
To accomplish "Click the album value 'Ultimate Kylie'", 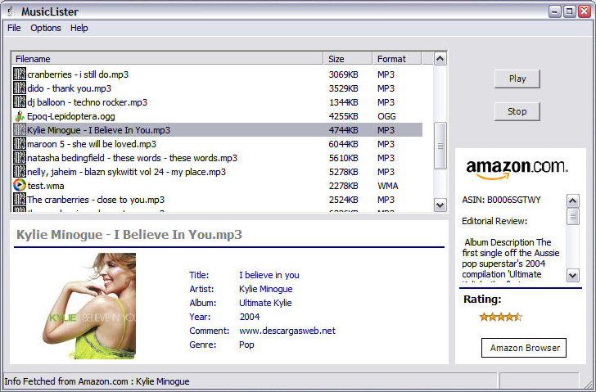I will [265, 303].
